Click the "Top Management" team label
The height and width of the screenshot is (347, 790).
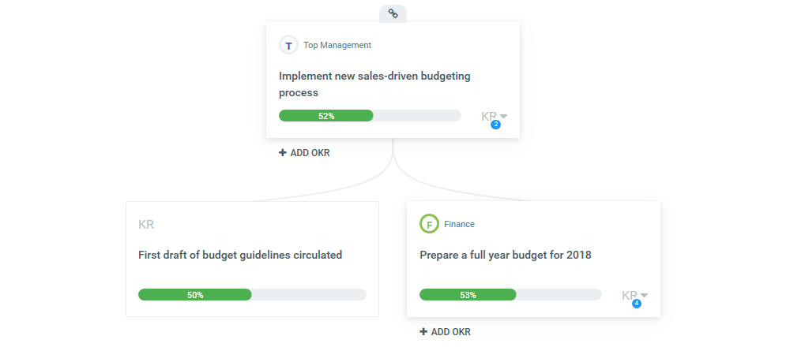337,45
